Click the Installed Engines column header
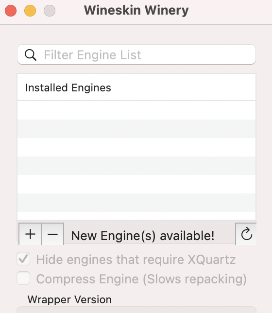 (136, 87)
